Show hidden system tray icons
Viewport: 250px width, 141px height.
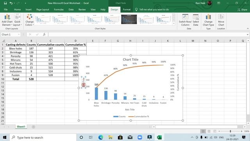(192, 137)
